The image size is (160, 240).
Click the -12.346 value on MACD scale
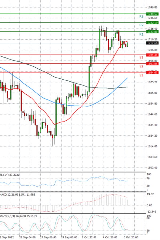click(151, 212)
